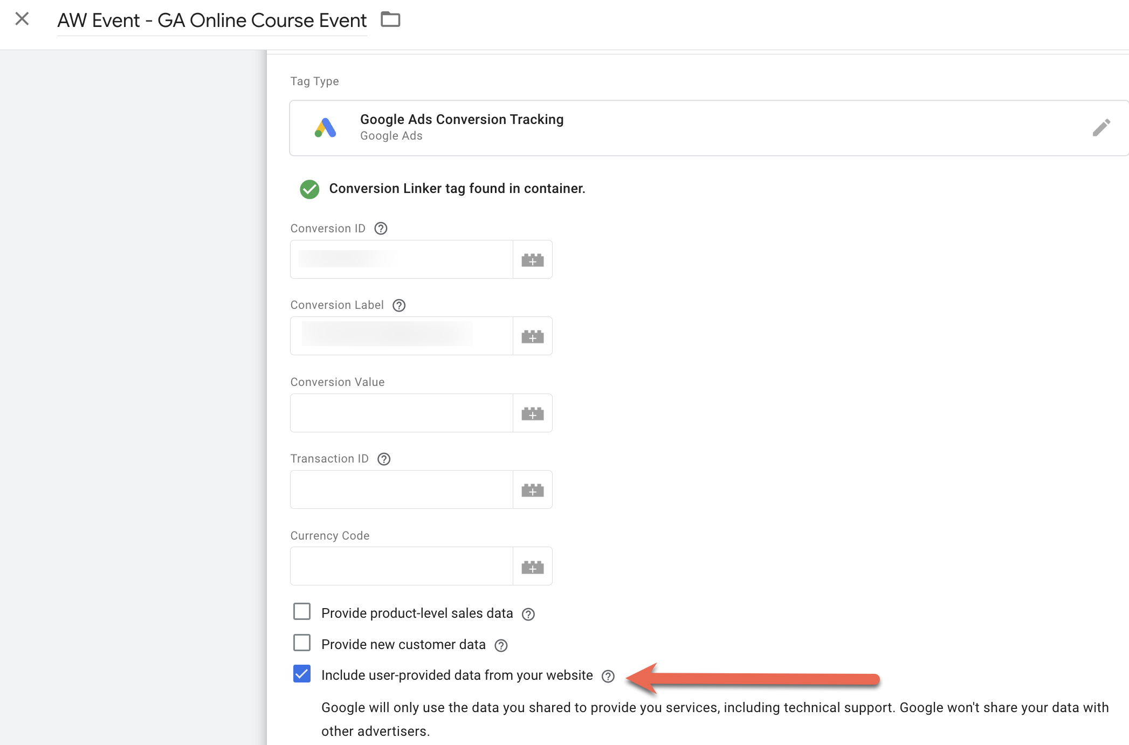Click the Google Ads logo icon

tap(326, 128)
